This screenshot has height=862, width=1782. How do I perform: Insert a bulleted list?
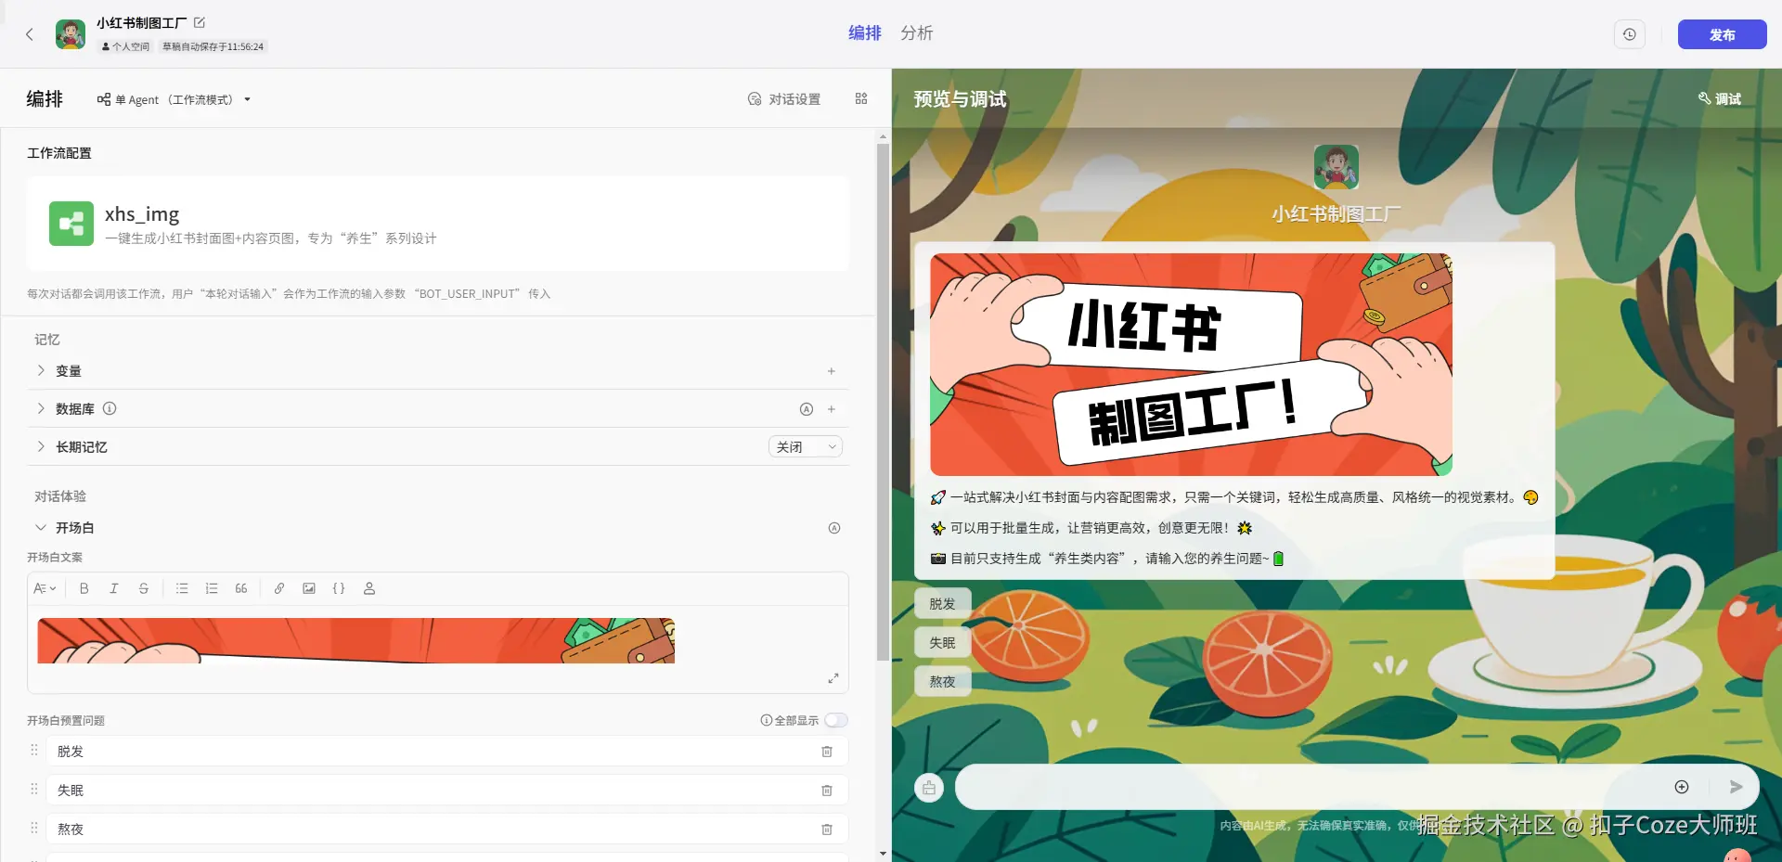pyautogui.click(x=182, y=588)
